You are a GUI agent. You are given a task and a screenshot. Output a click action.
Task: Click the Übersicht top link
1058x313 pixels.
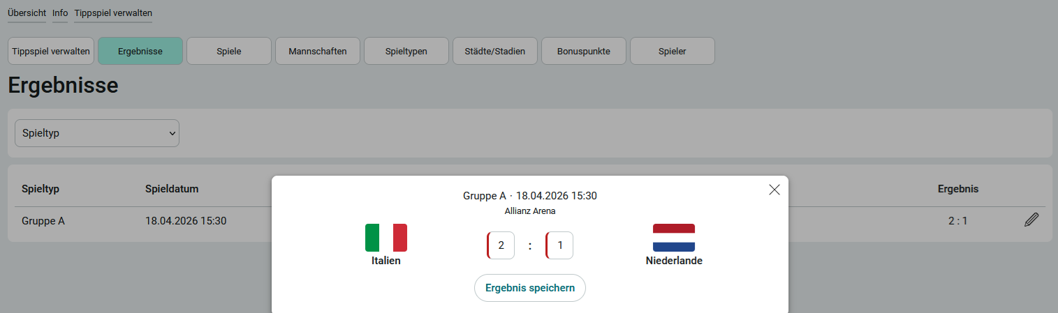tap(27, 13)
